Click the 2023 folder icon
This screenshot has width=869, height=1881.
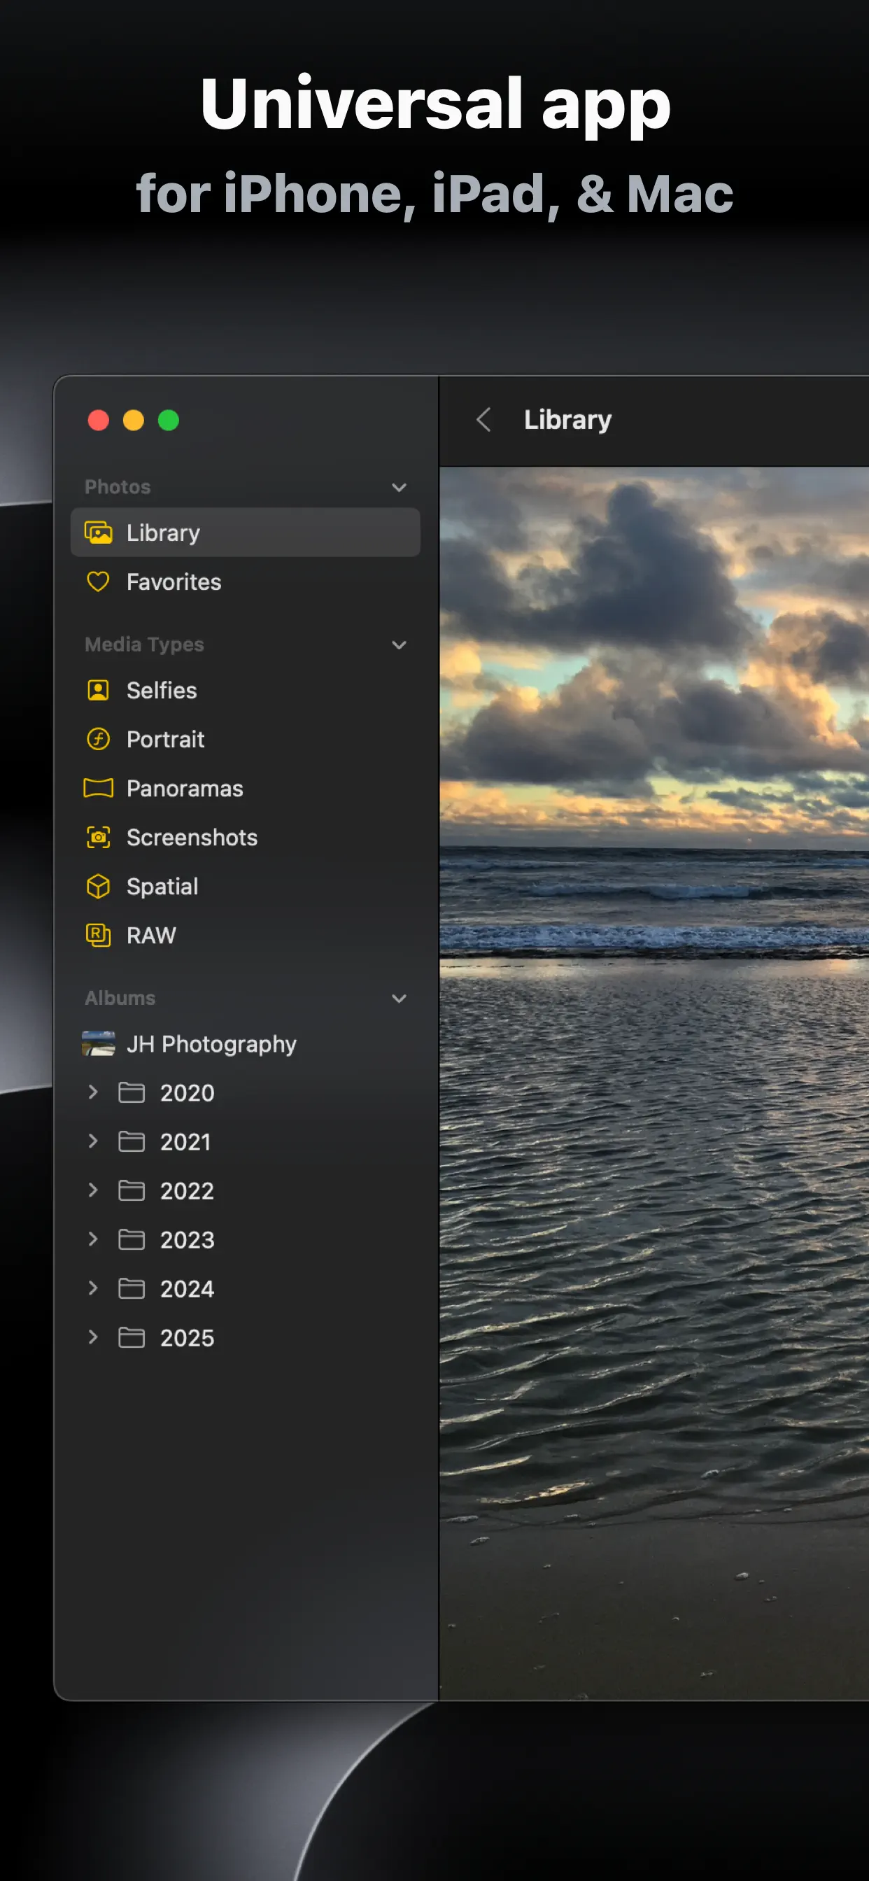tap(132, 1239)
